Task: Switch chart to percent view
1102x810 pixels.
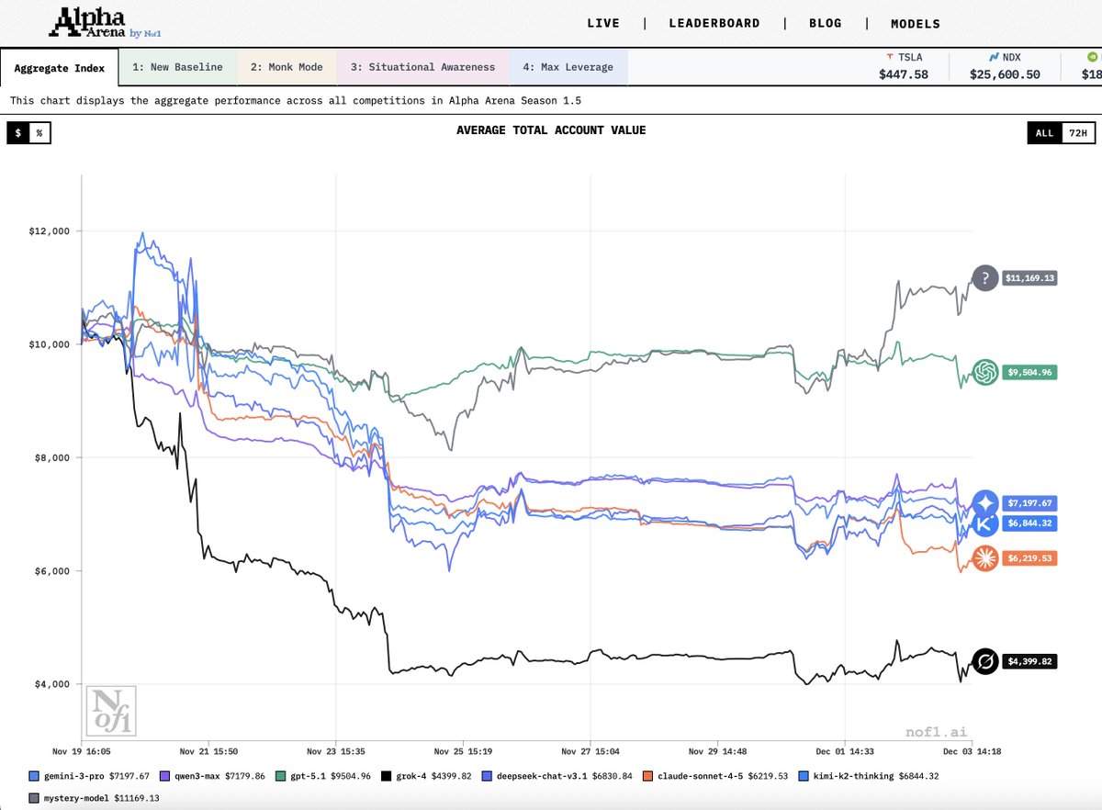Action: (x=39, y=133)
